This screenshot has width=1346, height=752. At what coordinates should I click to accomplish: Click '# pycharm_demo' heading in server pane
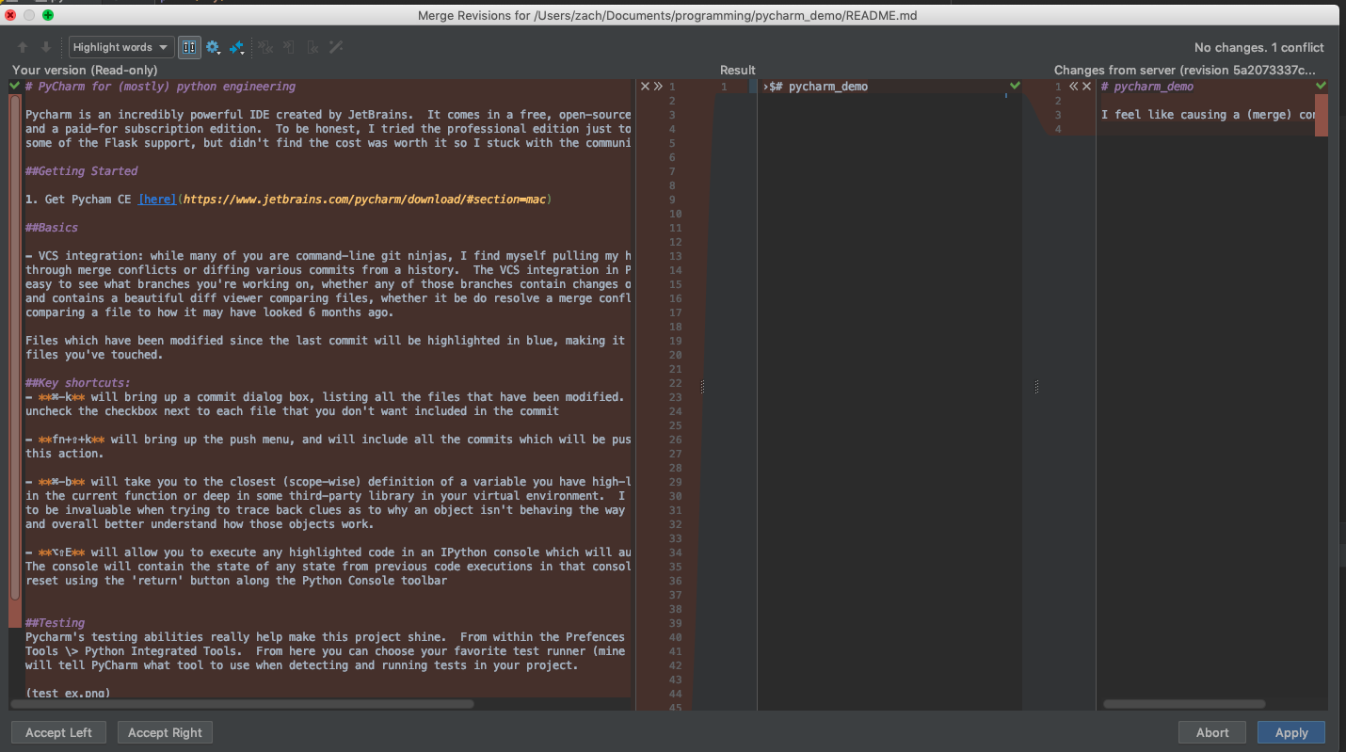1147,87
